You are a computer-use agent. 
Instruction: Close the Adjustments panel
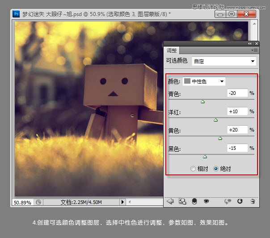tap(257, 43)
